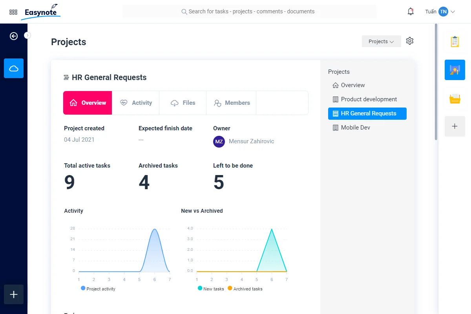Viewport: 471px width, 314px height.
Task: Select the blue projects widget icon
Action: tap(455, 70)
